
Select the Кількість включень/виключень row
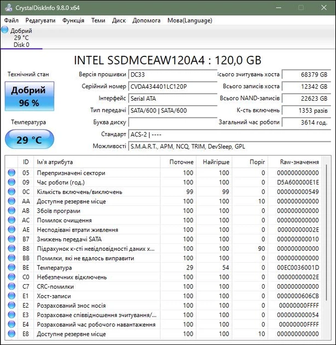(163, 192)
